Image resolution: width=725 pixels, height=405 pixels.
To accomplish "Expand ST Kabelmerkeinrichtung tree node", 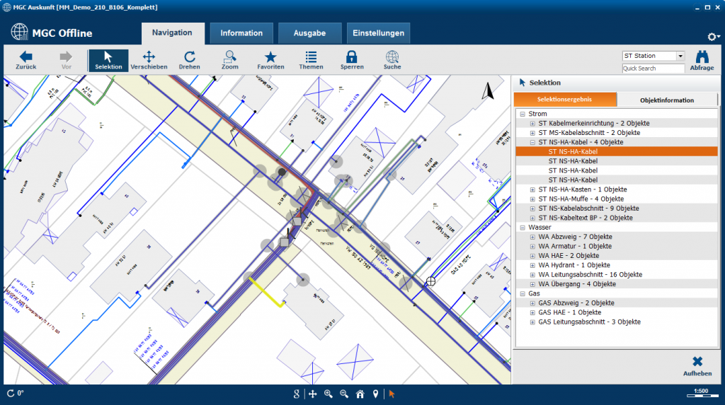I will point(532,124).
